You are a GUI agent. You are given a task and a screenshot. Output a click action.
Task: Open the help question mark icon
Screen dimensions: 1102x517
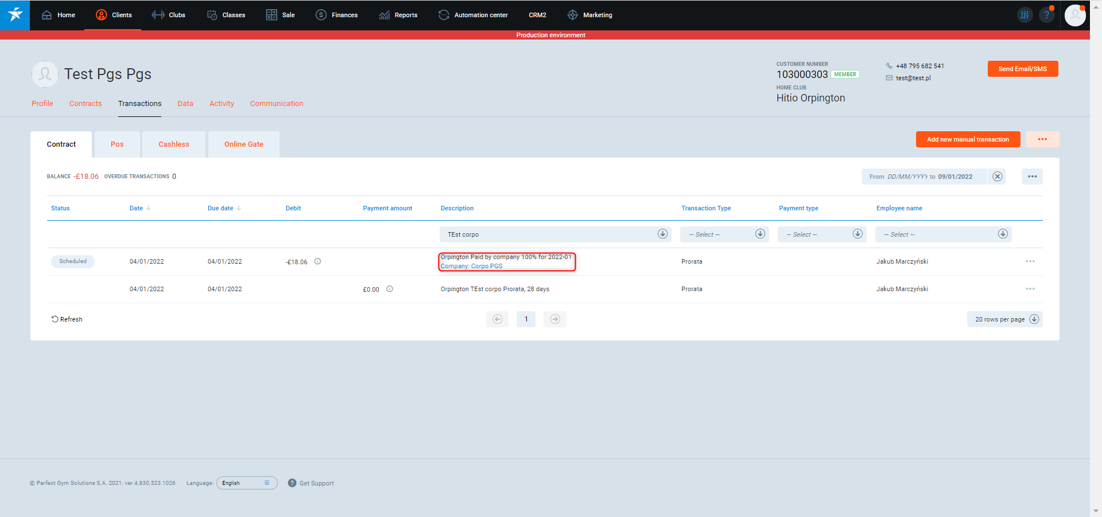(x=1047, y=15)
